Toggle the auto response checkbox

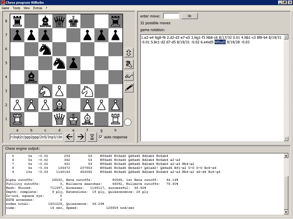click(101, 137)
